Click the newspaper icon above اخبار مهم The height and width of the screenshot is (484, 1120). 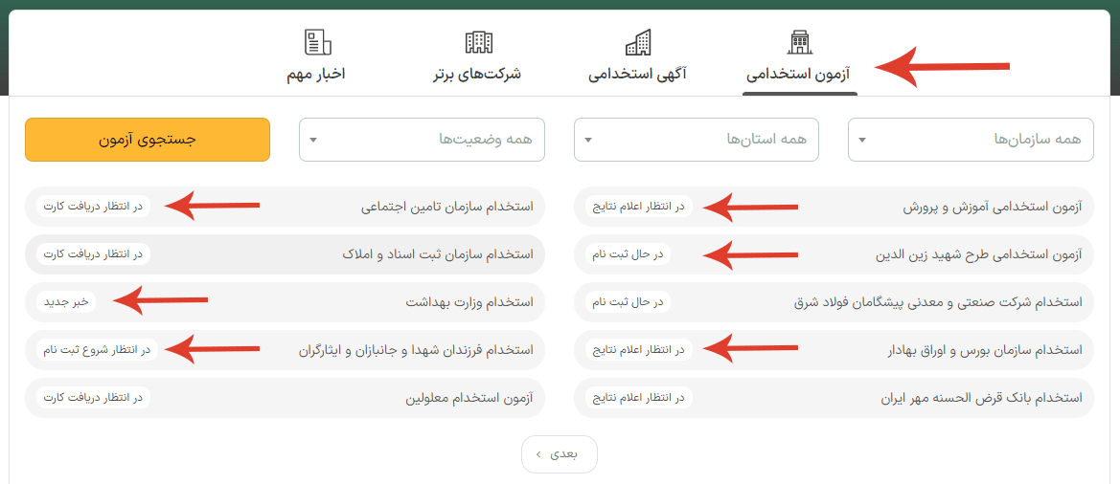point(318,43)
